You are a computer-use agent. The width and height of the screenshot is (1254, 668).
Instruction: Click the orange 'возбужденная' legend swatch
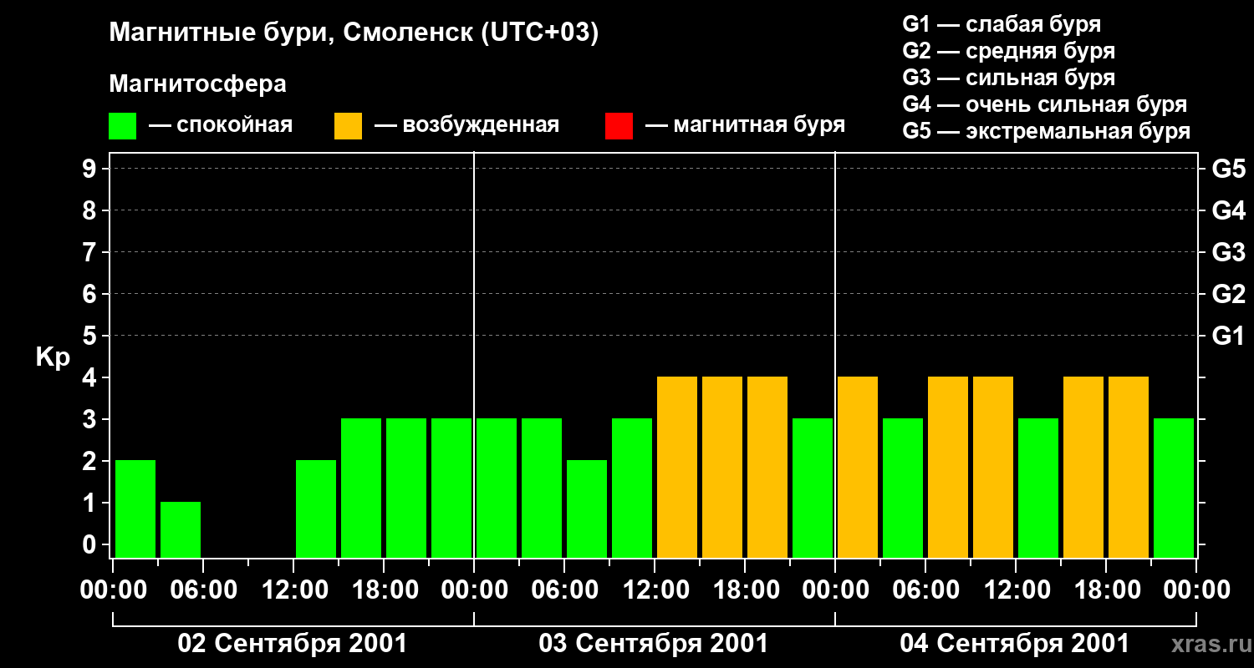pyautogui.click(x=348, y=126)
